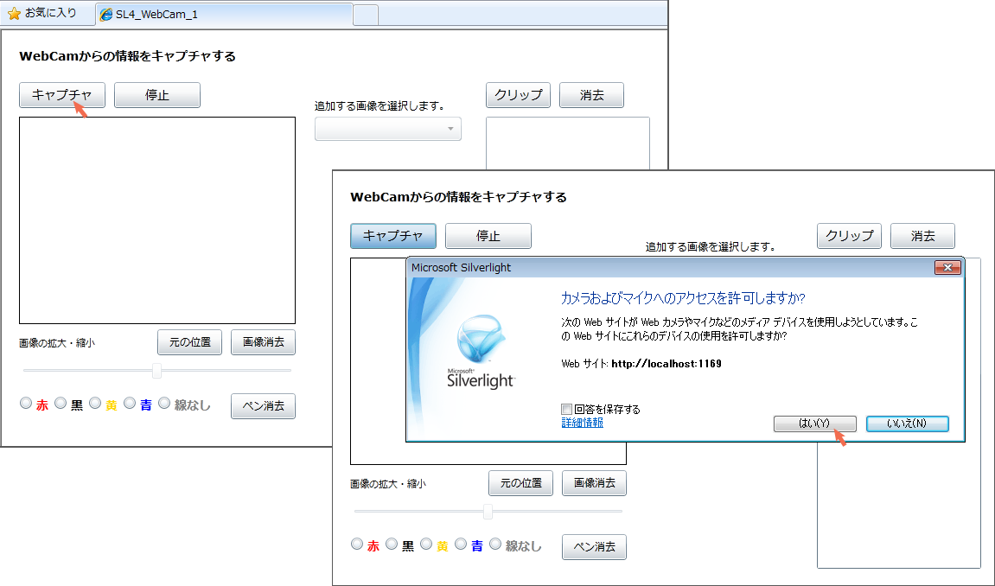The height and width of the screenshot is (586, 995).
Task: Select the 赤 radio button in back window
Action: 26,403
